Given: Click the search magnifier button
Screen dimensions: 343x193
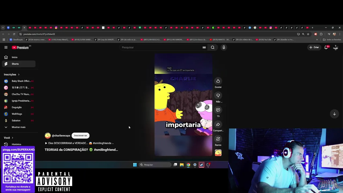Looking at the screenshot, I should [212, 47].
